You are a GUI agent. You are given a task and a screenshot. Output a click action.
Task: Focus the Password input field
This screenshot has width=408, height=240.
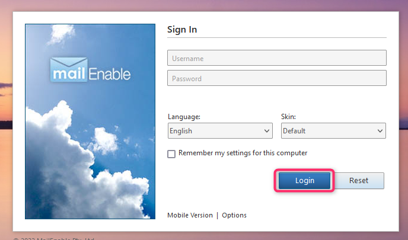(x=277, y=78)
